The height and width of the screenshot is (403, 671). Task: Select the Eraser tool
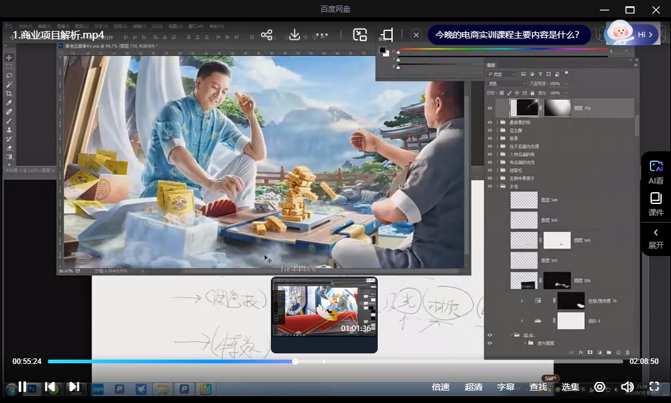pos(9,148)
